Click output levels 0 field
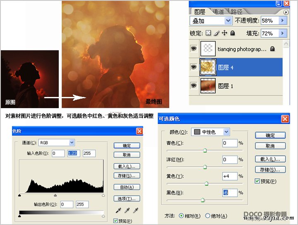This screenshot has height=225, width=298. (67, 204)
